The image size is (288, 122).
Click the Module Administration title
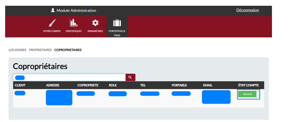click(x=76, y=11)
